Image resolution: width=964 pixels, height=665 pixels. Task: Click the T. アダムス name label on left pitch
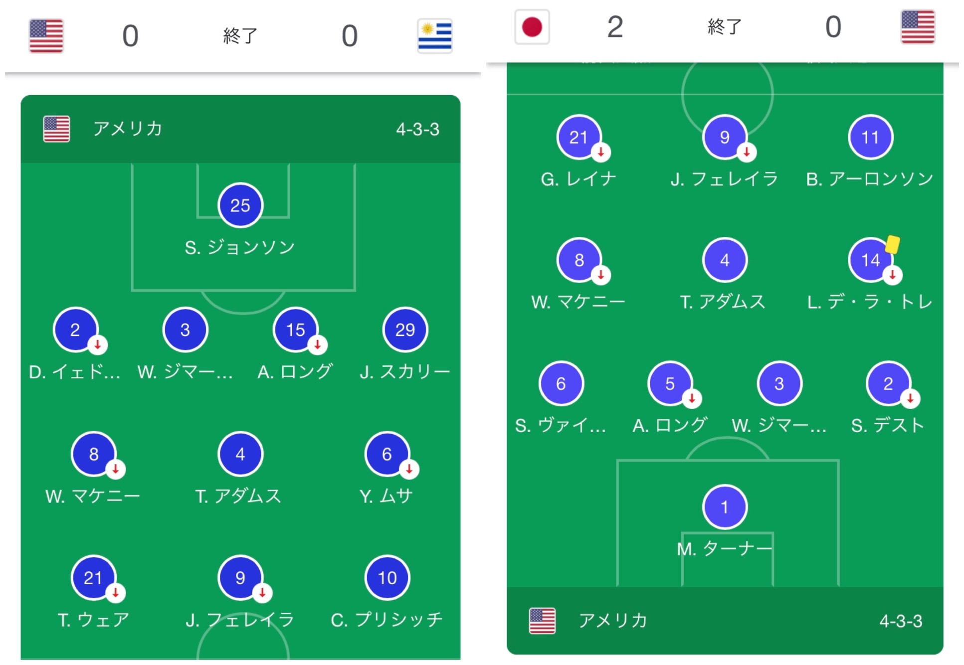238,496
